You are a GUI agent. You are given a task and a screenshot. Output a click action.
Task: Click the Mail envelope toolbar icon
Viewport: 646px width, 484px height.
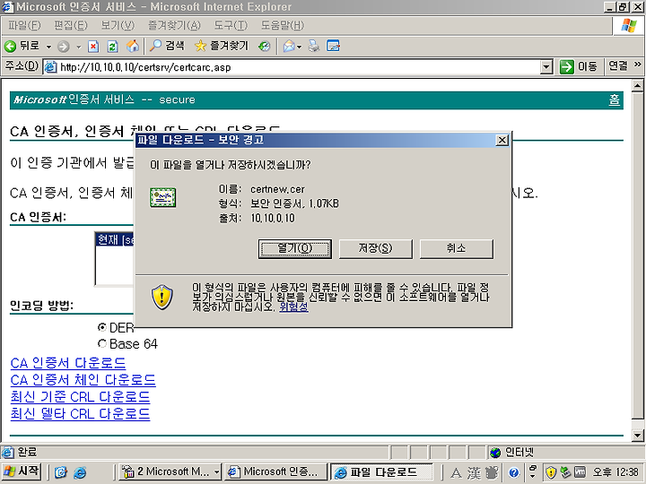point(289,46)
